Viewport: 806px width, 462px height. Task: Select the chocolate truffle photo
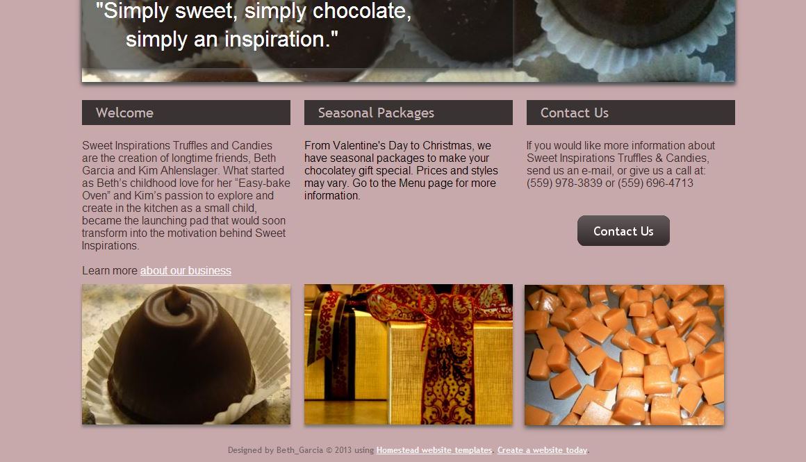[x=186, y=354]
